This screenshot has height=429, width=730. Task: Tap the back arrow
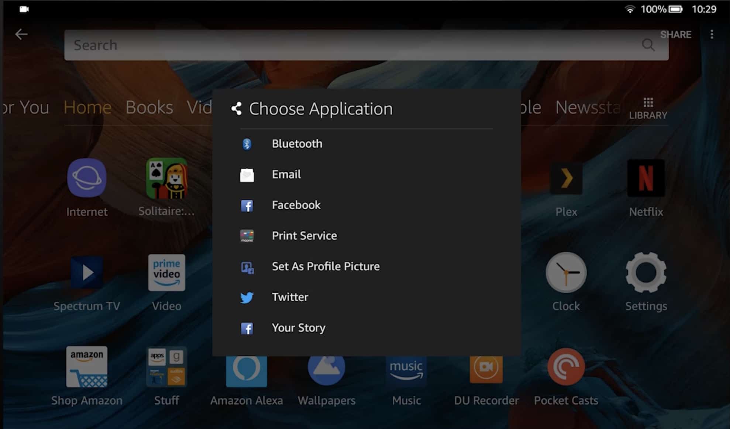(21, 34)
